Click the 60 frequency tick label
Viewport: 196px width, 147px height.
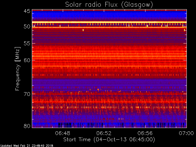pyautogui.click(x=27, y=60)
